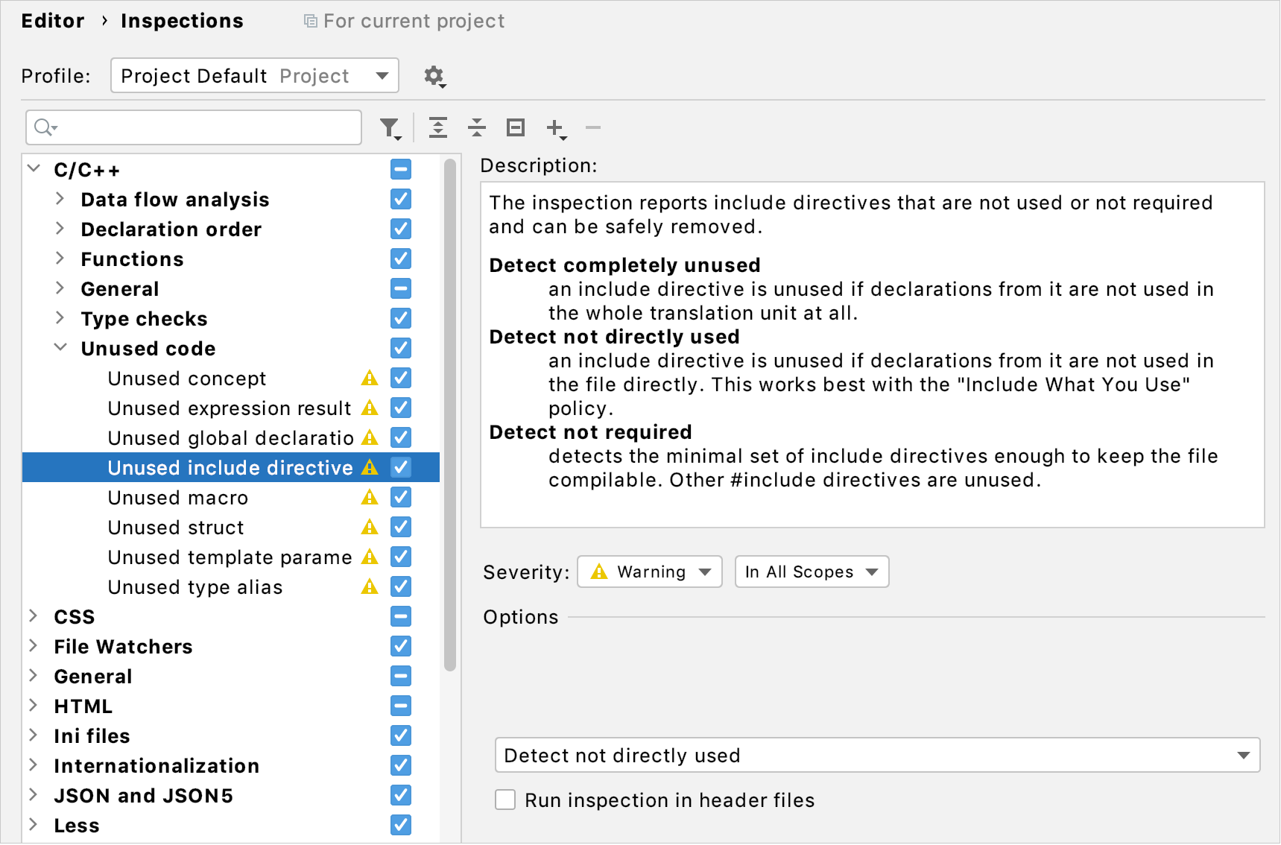This screenshot has width=1281, height=845.
Task: Collapse all groups using toolbar icon
Action: tap(476, 127)
